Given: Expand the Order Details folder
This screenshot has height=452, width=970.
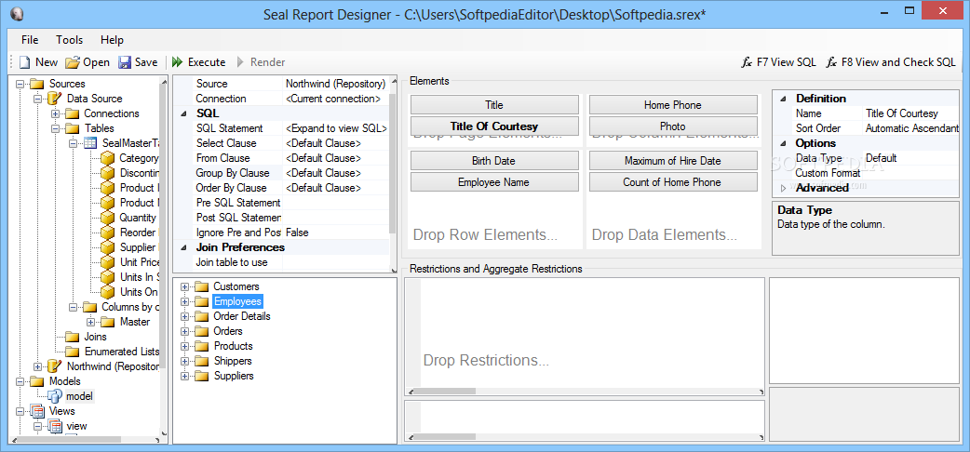Looking at the screenshot, I should [x=183, y=316].
